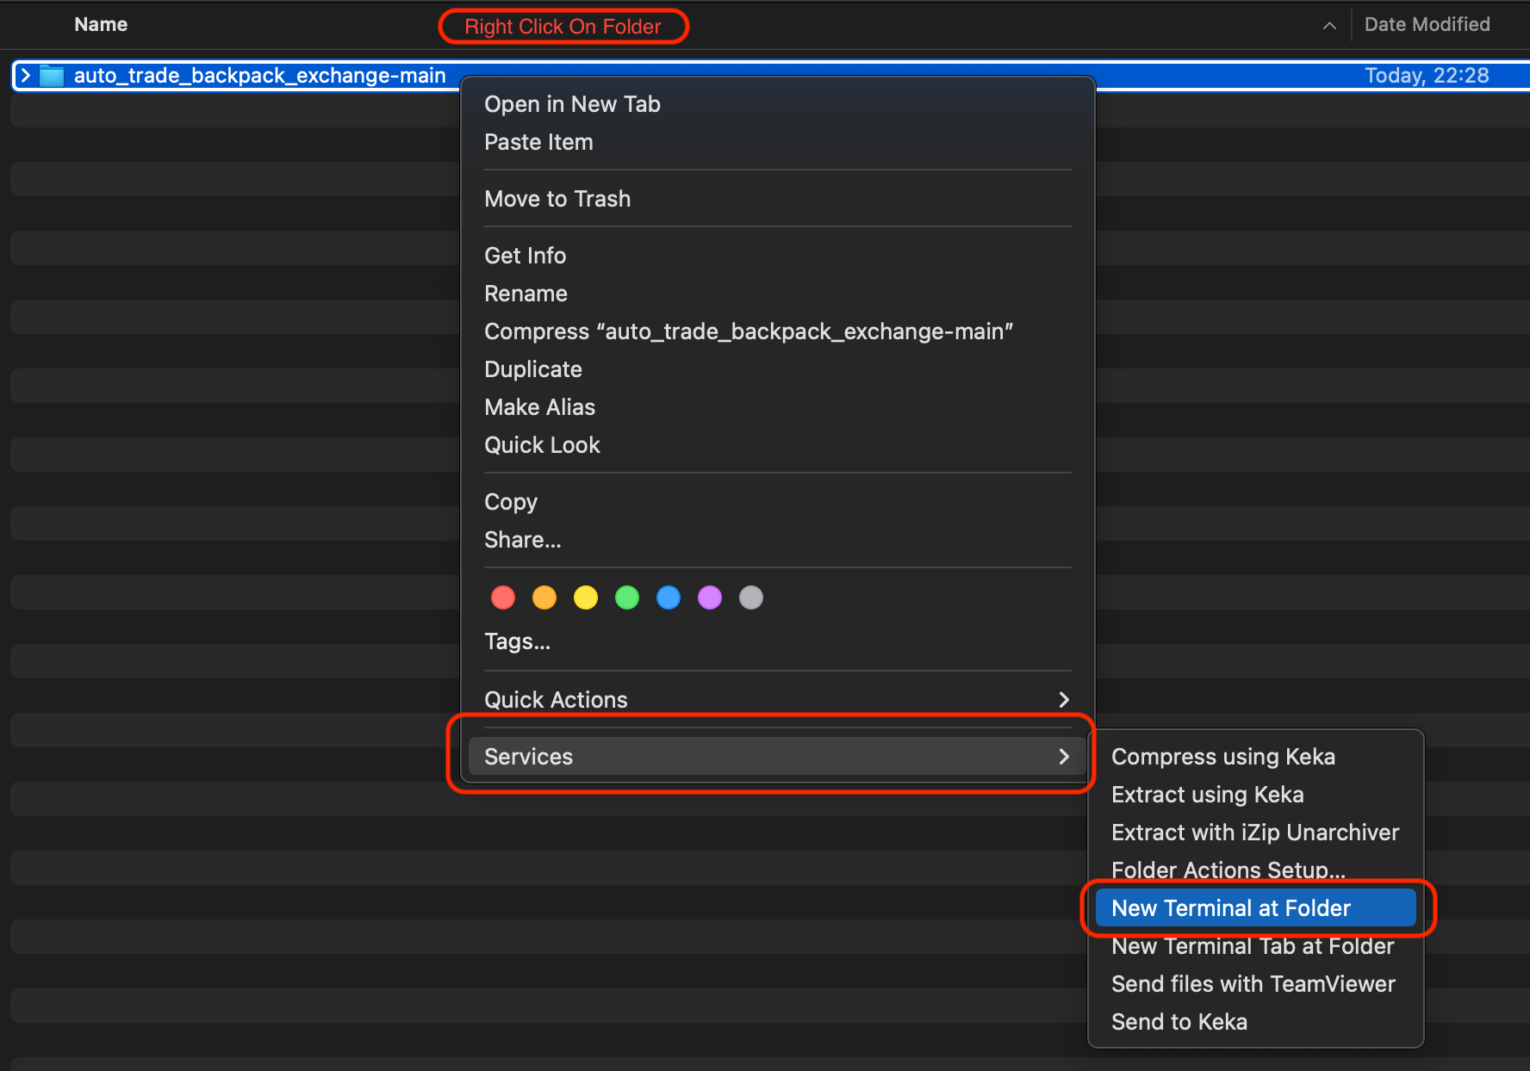Choose Move to Trash
Image resolution: width=1530 pixels, height=1071 pixels.
[x=777, y=199]
